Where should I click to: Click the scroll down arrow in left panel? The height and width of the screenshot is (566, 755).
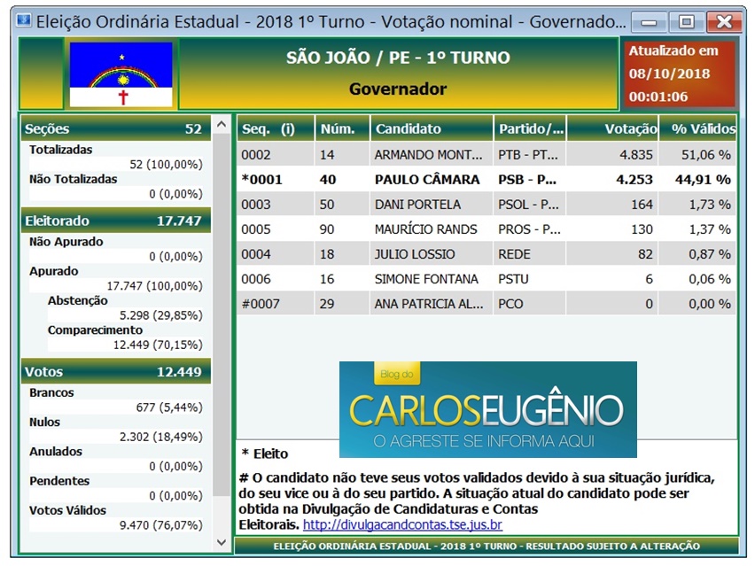click(222, 542)
